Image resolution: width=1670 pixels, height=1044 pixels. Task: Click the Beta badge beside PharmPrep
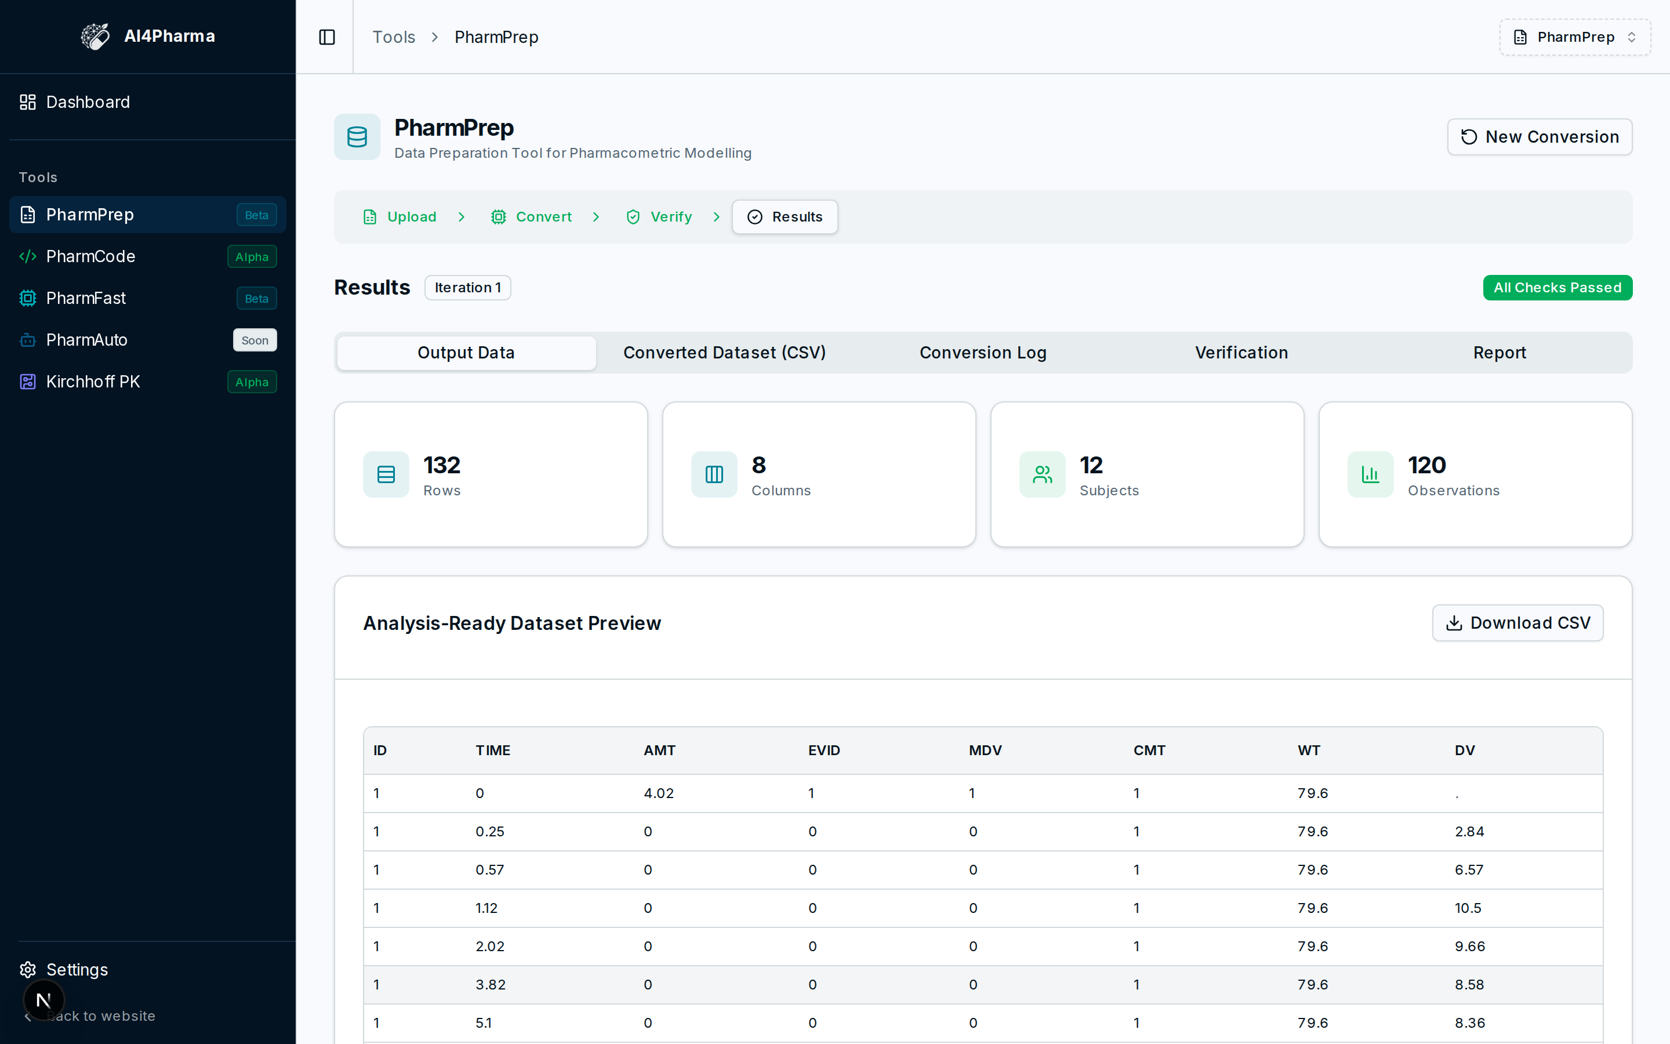(257, 215)
